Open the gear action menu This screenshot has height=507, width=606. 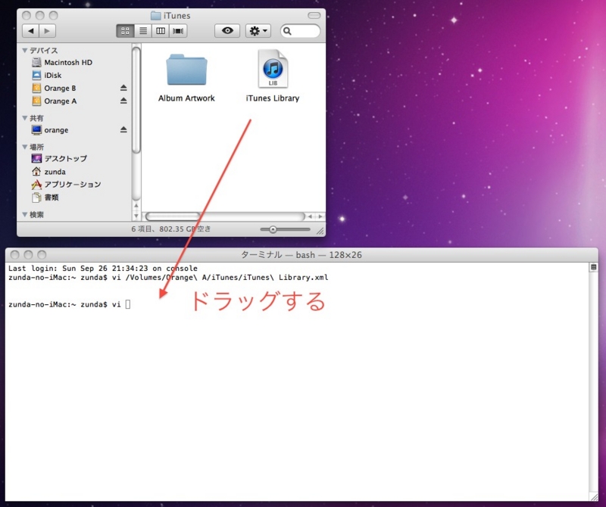258,31
